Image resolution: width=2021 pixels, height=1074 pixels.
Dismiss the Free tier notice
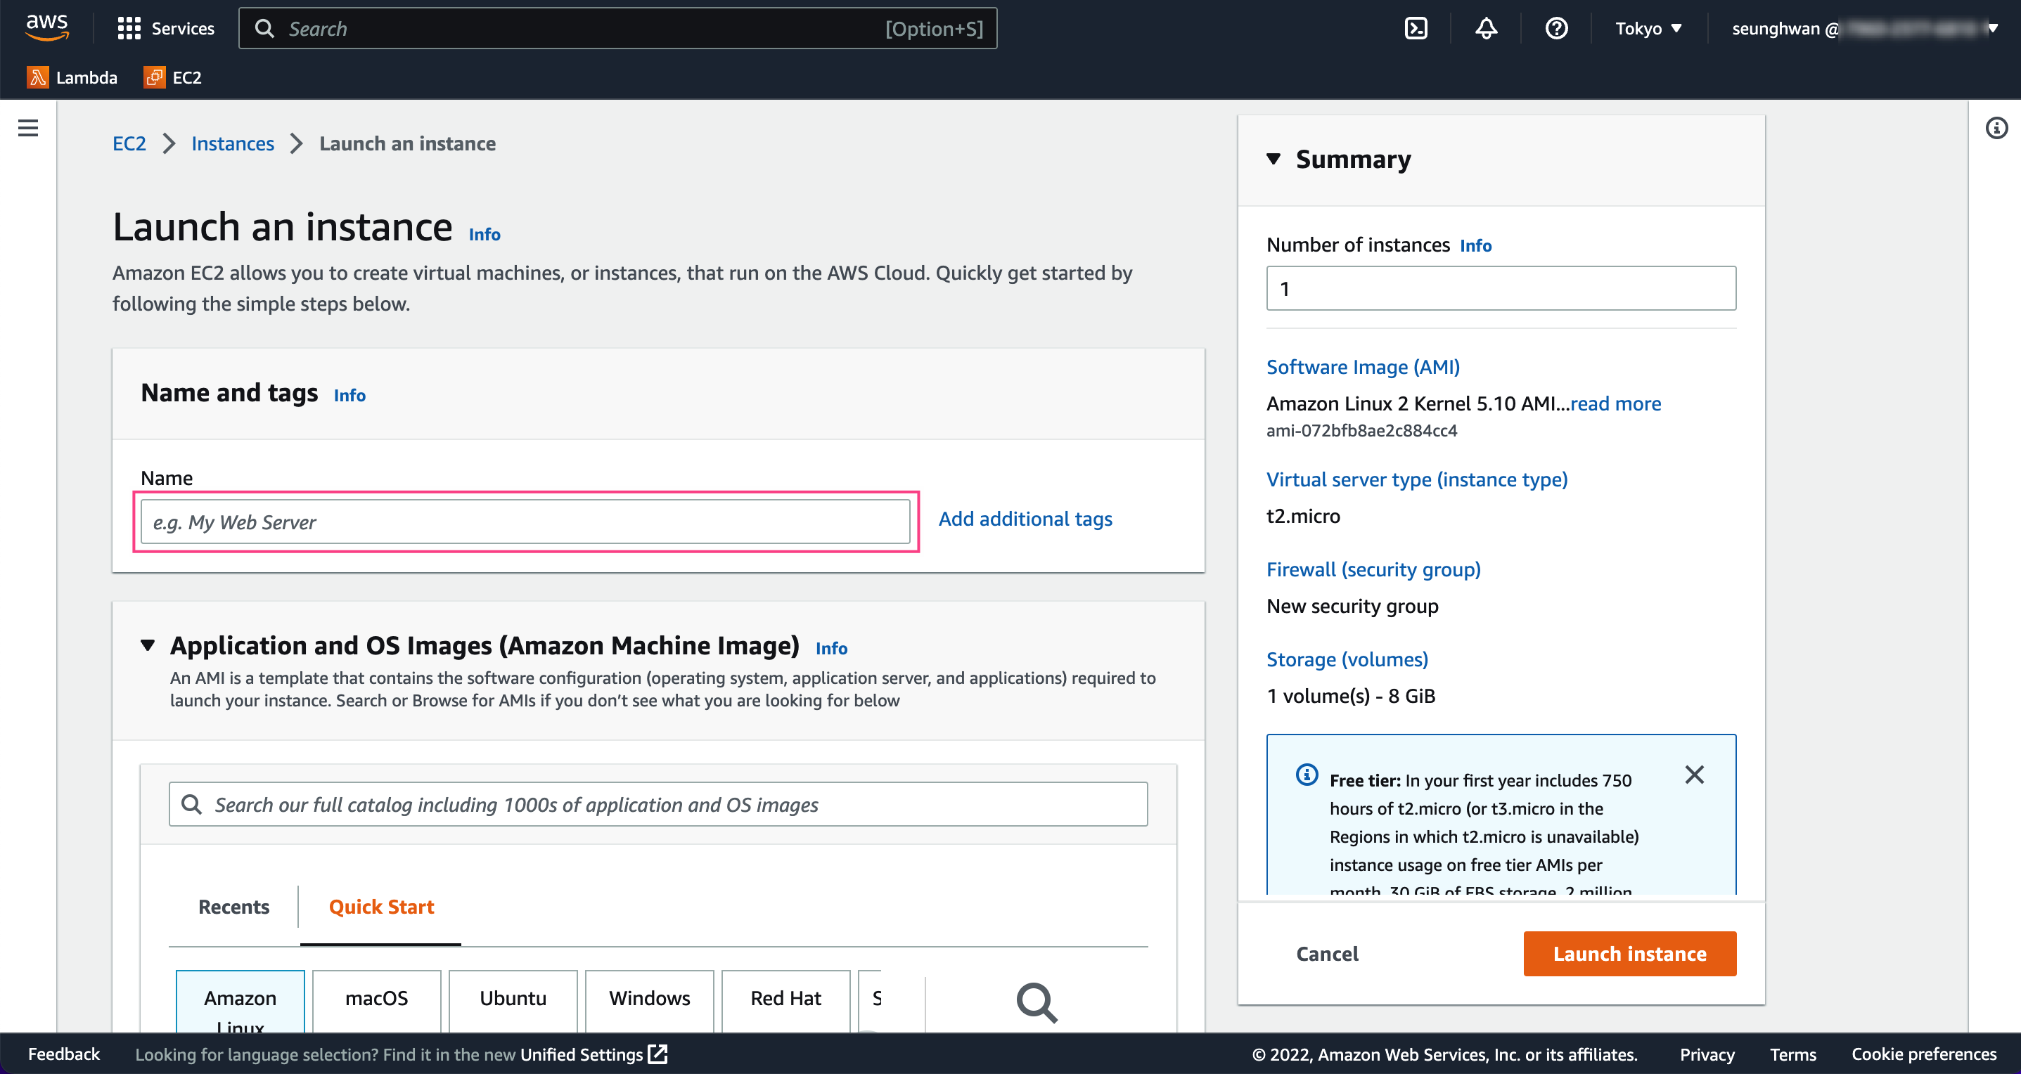pyautogui.click(x=1694, y=775)
